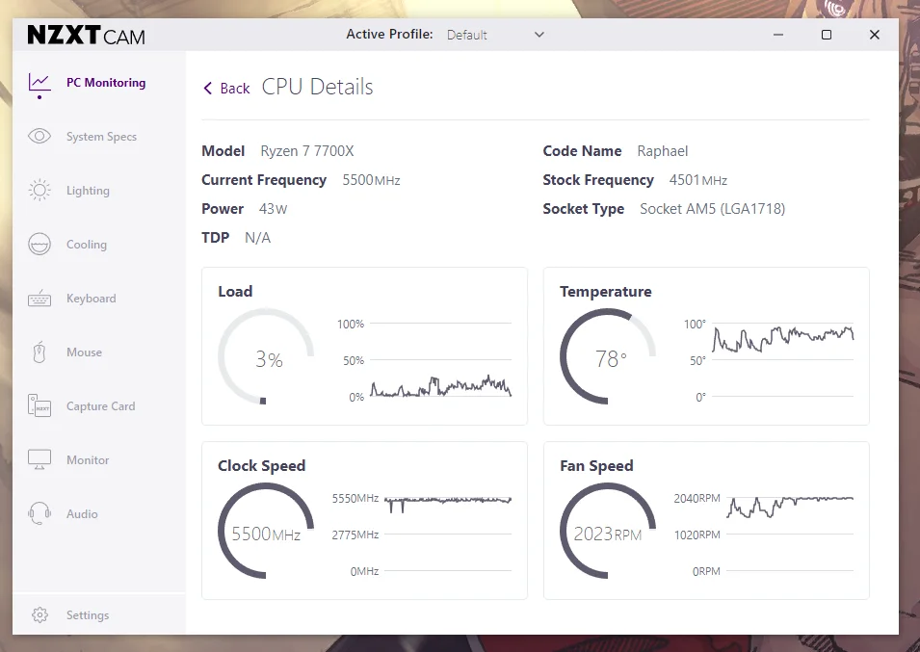Click the Lighting sun icon
This screenshot has height=652, width=920.
coord(39,191)
